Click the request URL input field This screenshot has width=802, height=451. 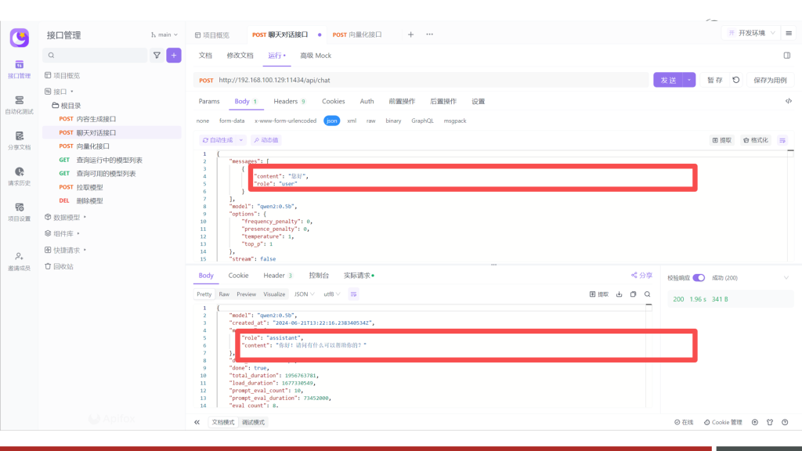[431, 80]
